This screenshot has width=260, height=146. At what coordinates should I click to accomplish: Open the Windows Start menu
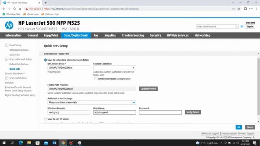pos(4,143)
